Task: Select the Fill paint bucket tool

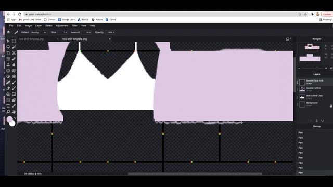Action: 8,94
